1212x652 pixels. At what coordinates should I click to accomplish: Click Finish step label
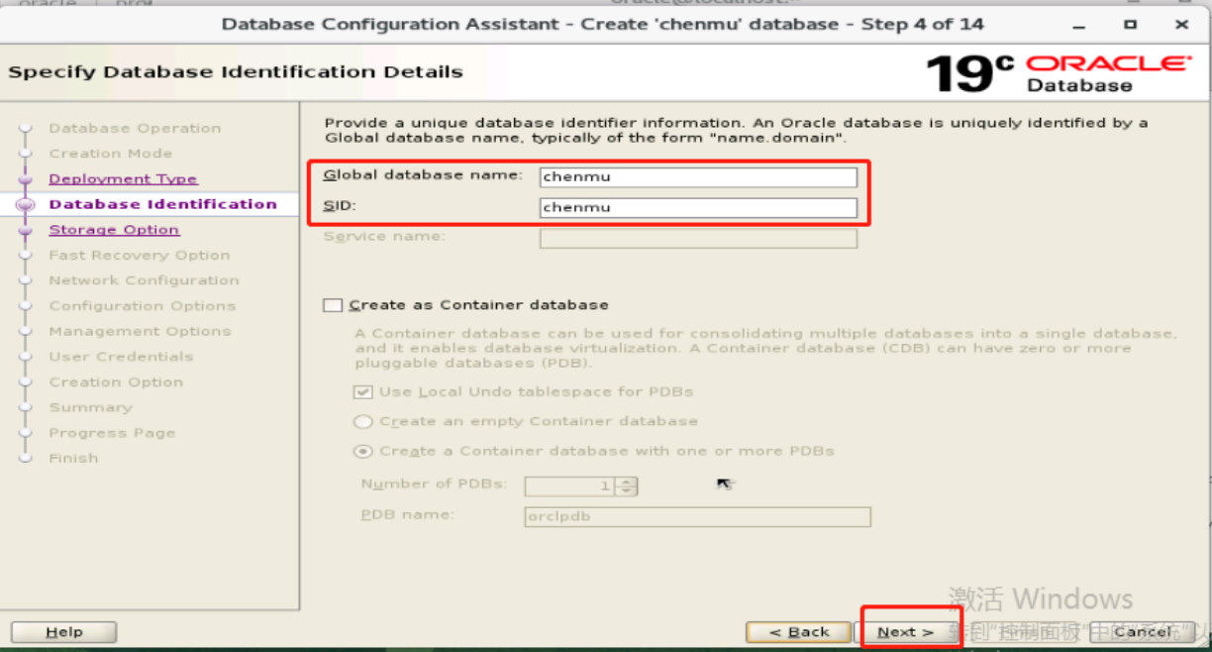tap(73, 458)
